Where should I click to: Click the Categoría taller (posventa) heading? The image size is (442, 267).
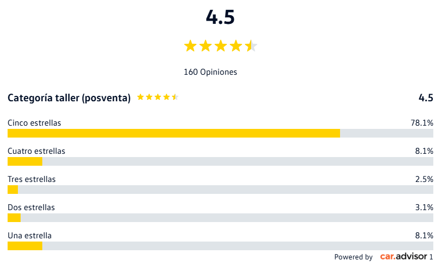[x=69, y=98]
